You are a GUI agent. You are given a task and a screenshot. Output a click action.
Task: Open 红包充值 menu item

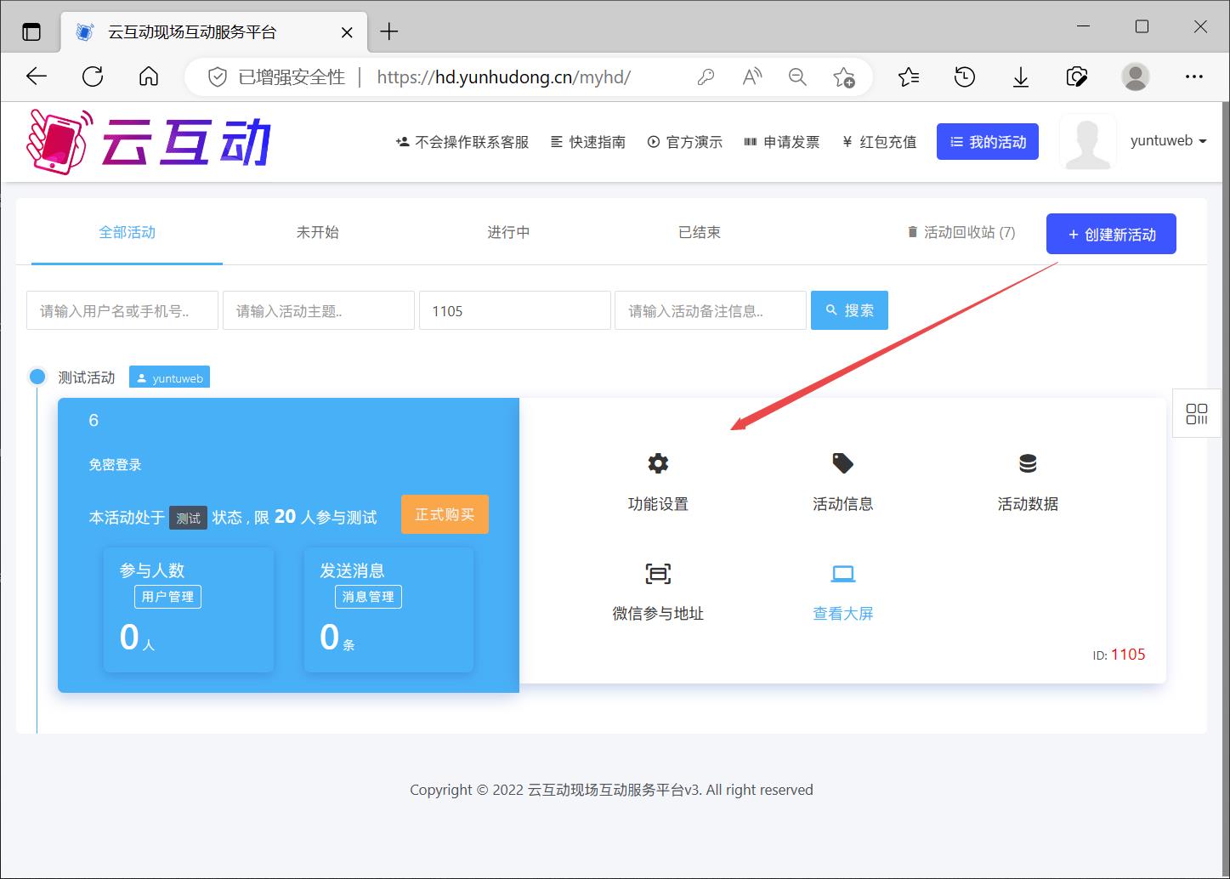(880, 142)
